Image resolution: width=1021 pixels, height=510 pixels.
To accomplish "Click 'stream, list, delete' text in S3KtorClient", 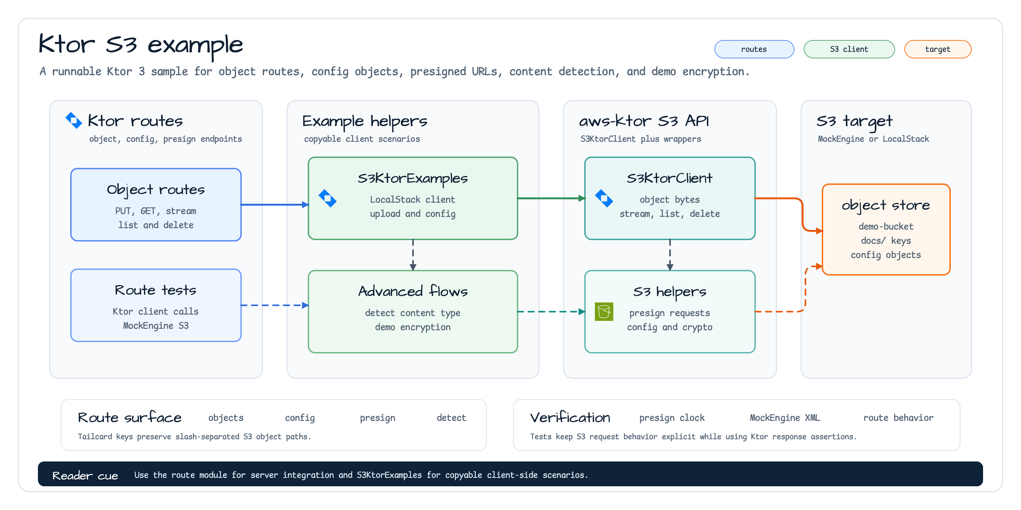I will pyautogui.click(x=669, y=214).
